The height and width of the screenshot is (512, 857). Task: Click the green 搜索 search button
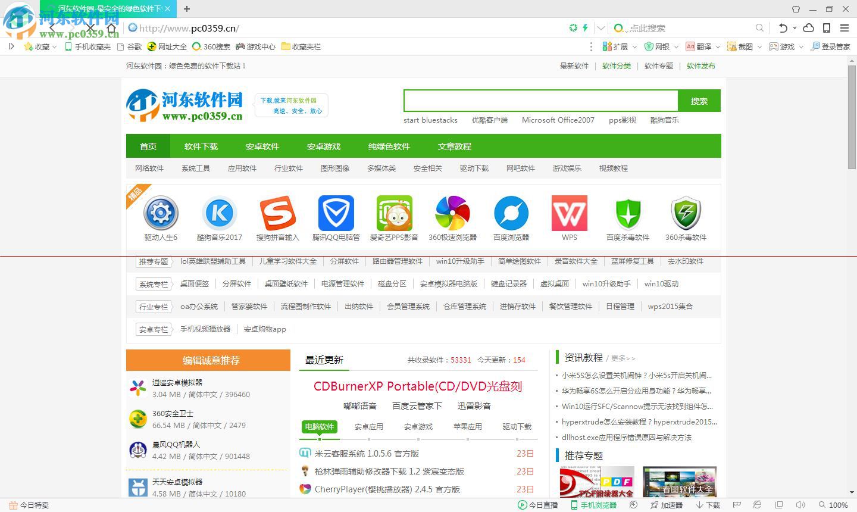coord(699,101)
